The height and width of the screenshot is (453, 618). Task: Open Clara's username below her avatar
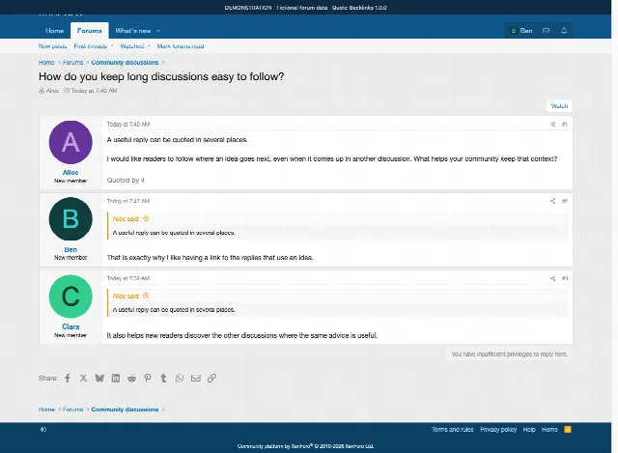70,326
